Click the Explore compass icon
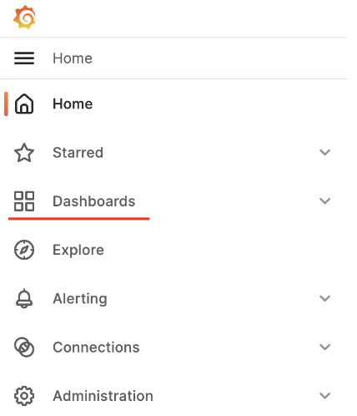 [24, 250]
